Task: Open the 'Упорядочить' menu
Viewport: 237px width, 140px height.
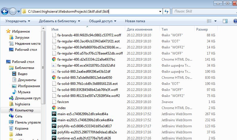Action: click(18, 21)
